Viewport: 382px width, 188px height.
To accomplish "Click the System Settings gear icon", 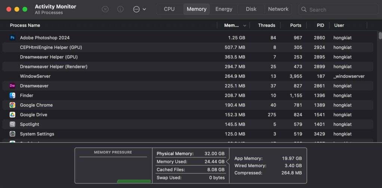I will point(12,134).
